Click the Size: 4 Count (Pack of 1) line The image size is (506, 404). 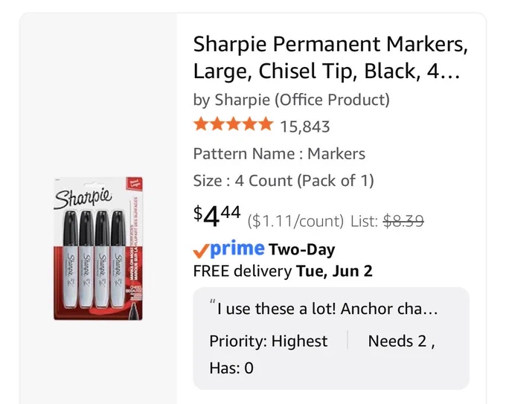(x=284, y=180)
